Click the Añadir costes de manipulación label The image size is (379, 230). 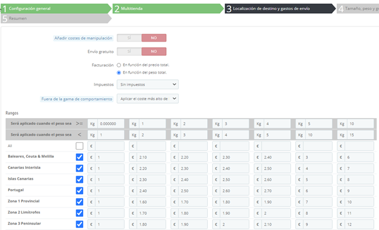[x=83, y=38]
